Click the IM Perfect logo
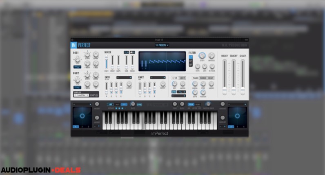The height and width of the screenshot is (175, 325). tap(80, 45)
